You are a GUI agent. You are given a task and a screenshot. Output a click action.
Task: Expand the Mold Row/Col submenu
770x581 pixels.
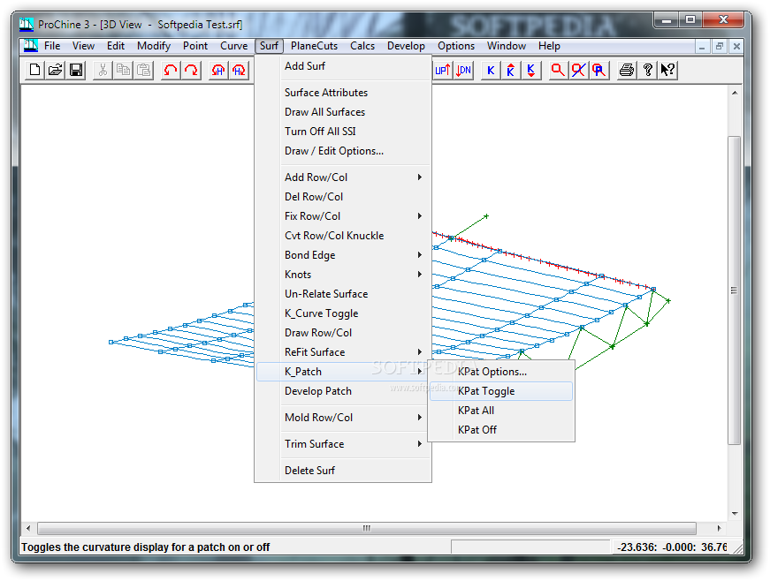(343, 418)
